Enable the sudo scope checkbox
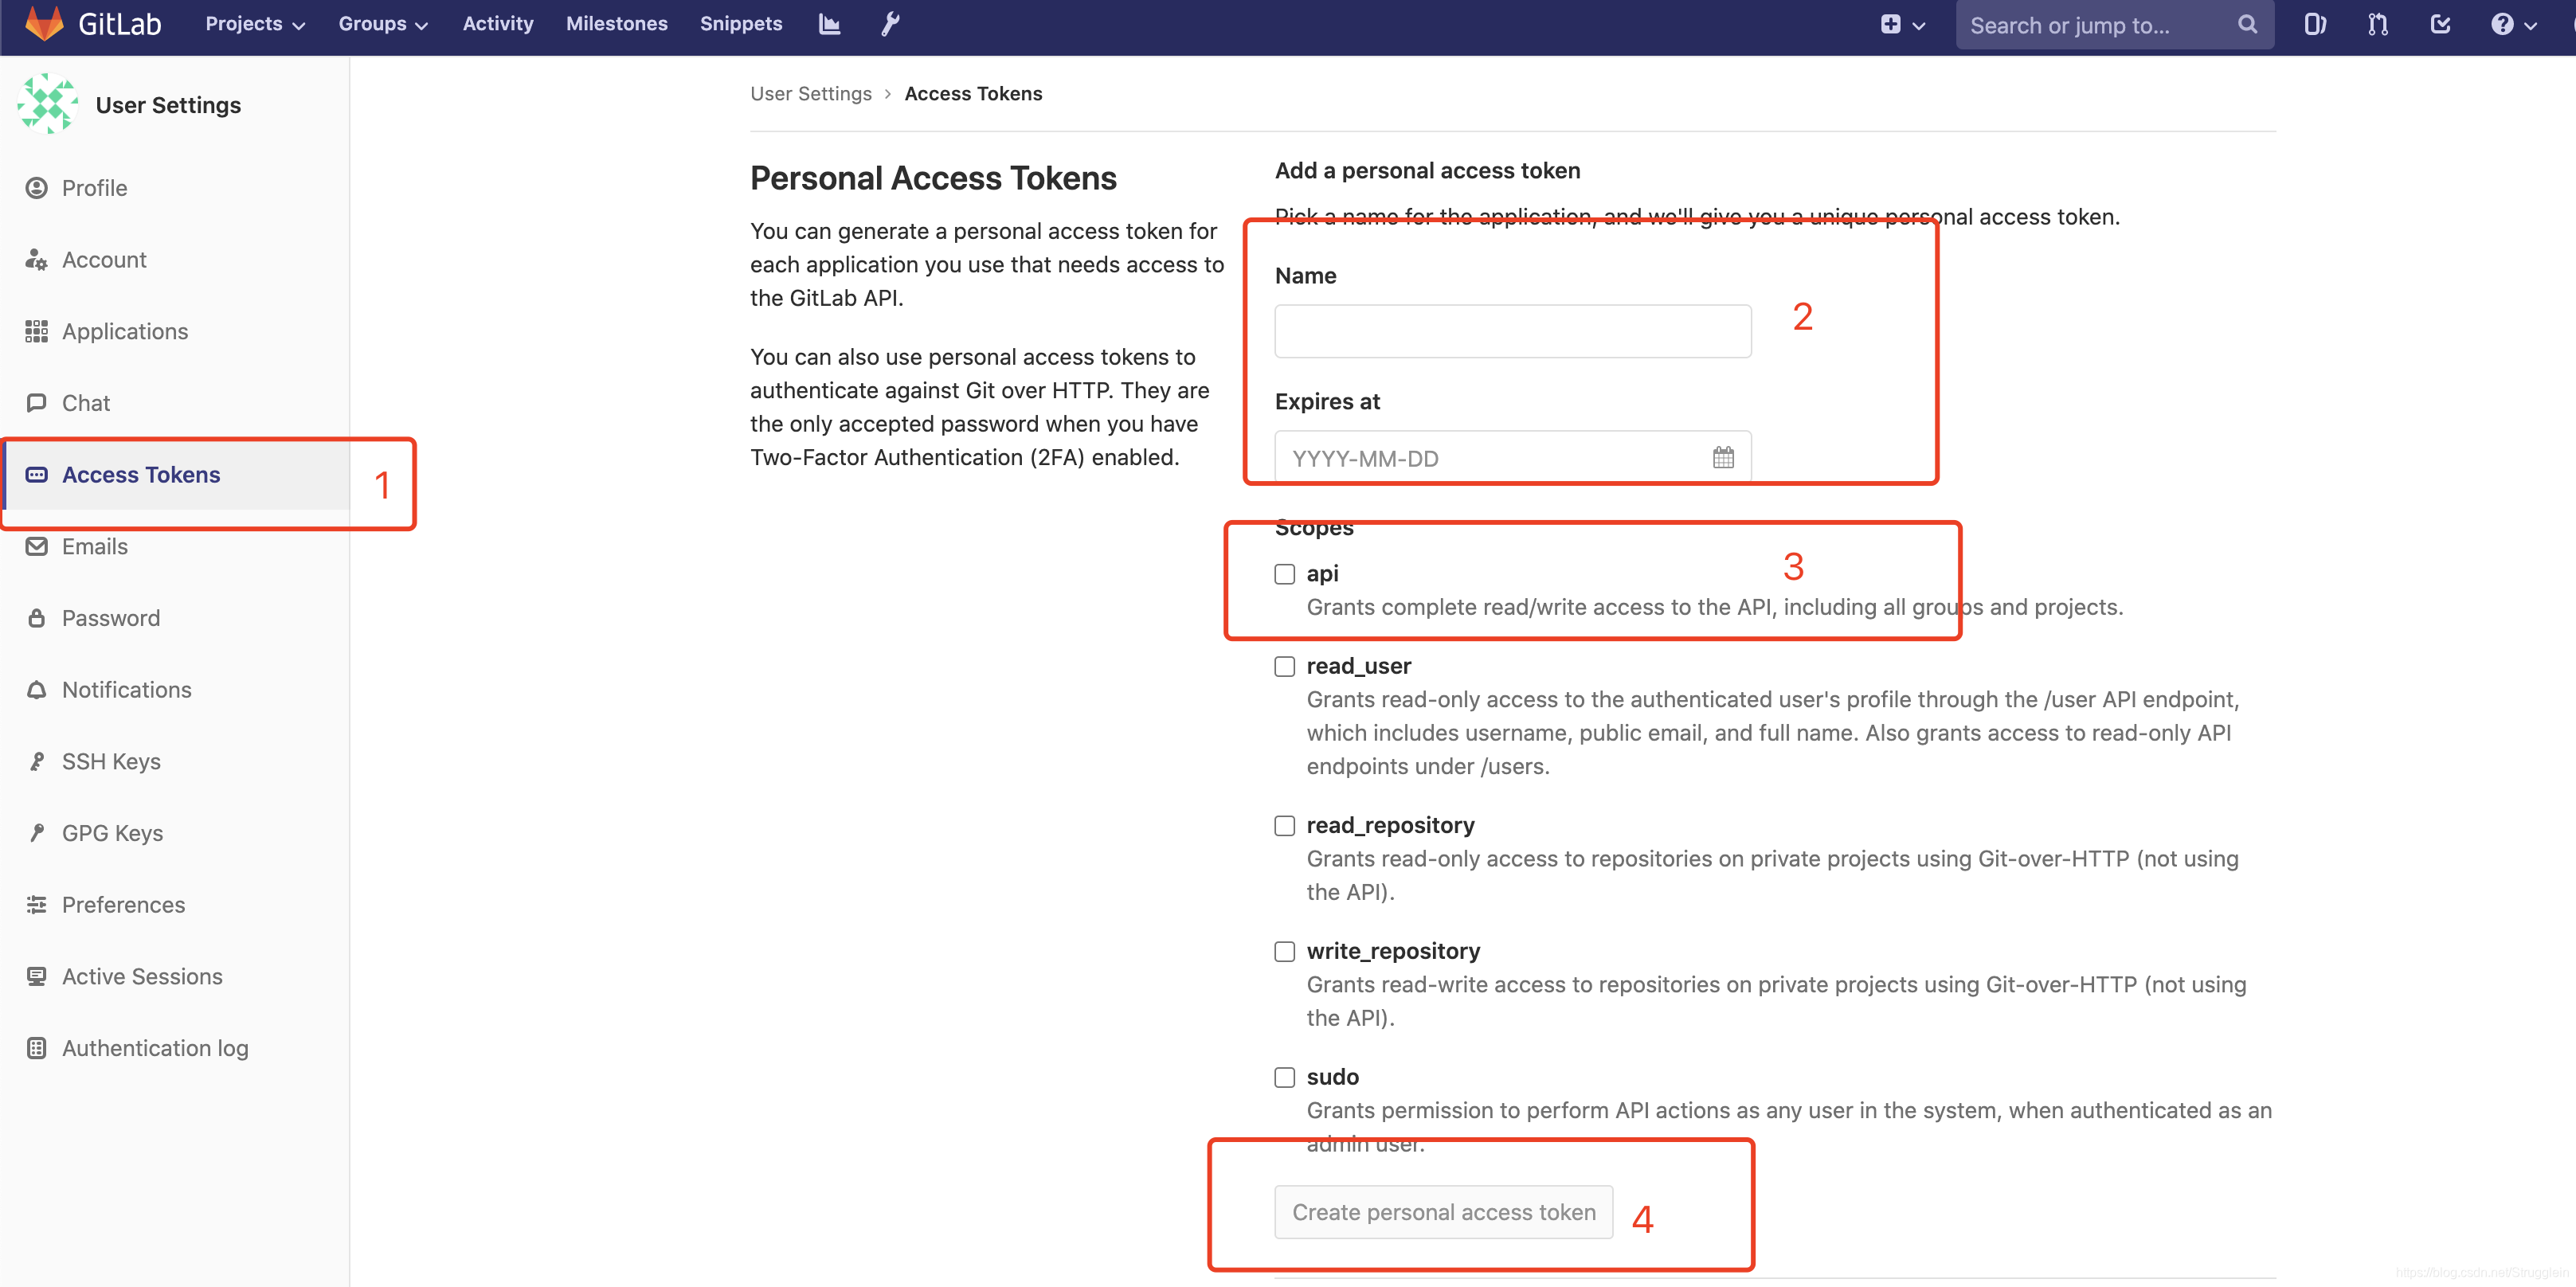Screen dimensions: 2576x1287 click(x=1284, y=1077)
